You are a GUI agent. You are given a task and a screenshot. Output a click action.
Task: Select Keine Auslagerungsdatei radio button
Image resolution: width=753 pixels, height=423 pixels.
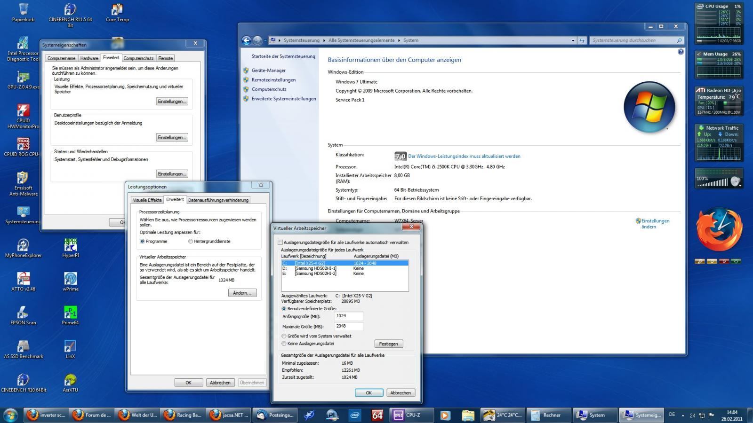click(284, 344)
